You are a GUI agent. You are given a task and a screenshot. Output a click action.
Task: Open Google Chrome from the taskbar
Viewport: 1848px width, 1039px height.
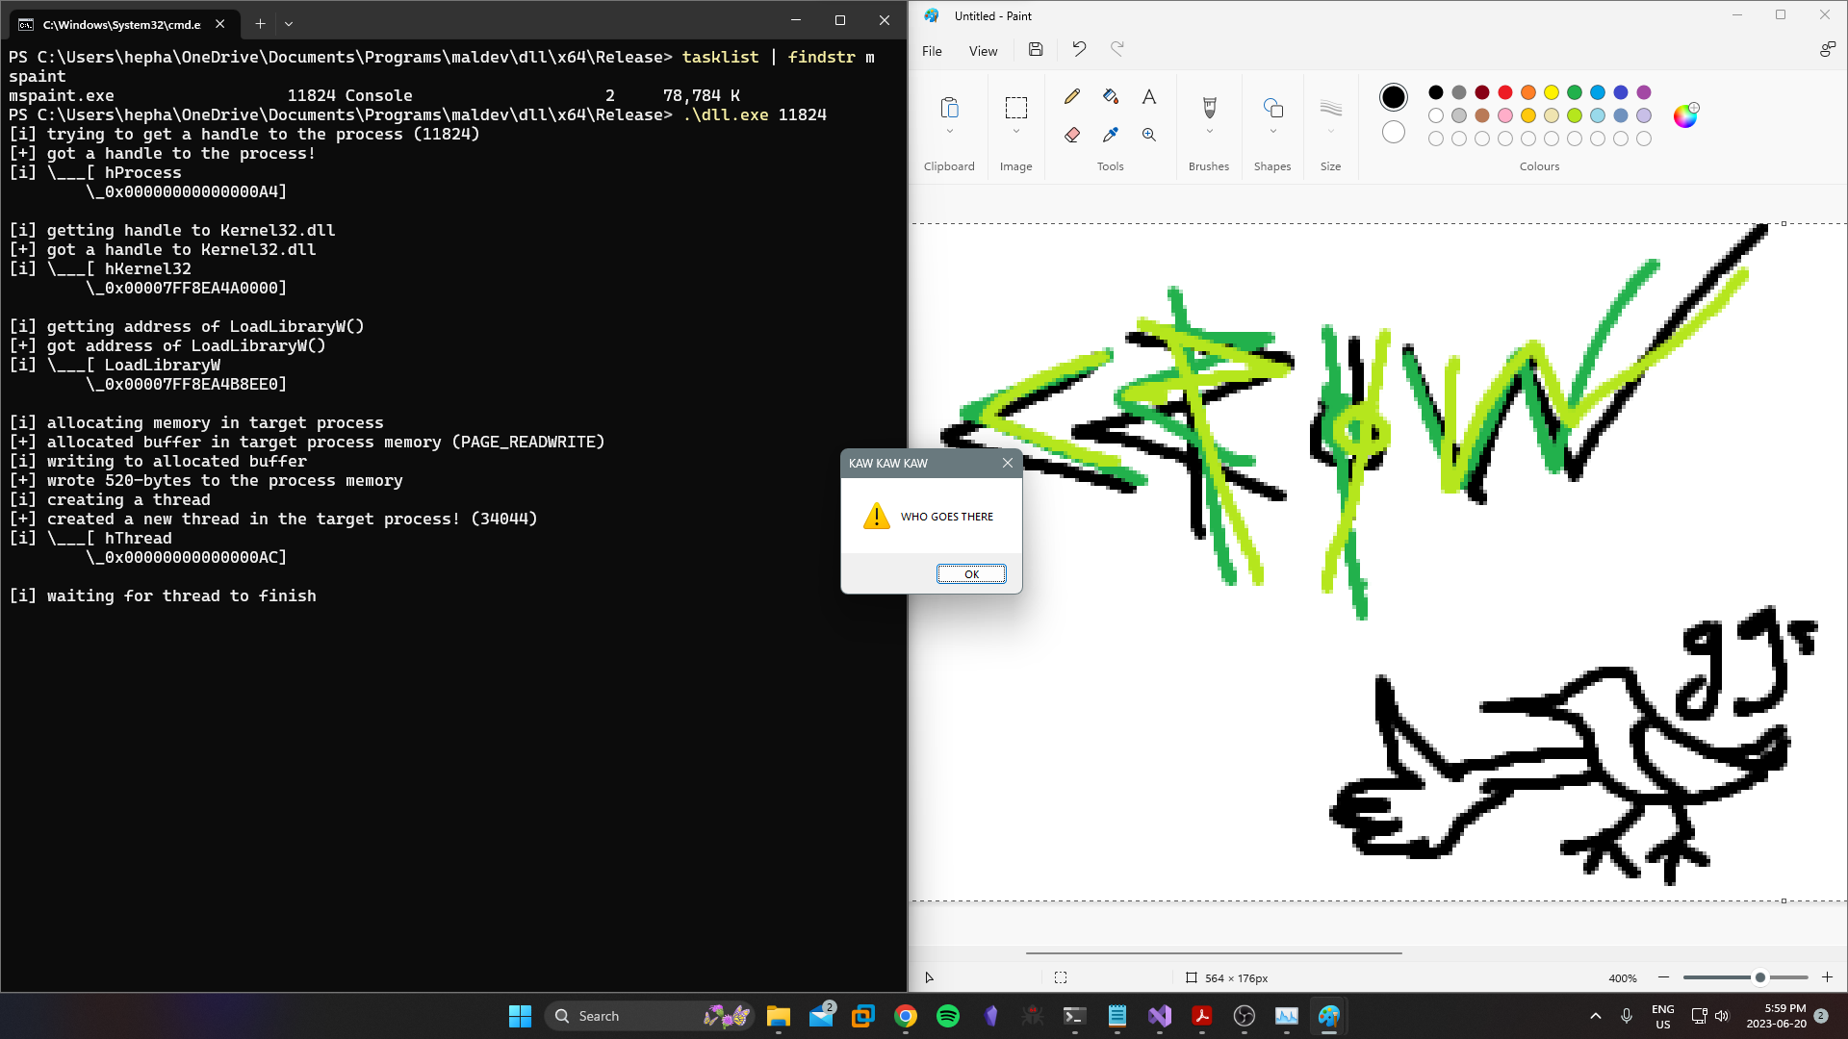pyautogui.click(x=906, y=1016)
